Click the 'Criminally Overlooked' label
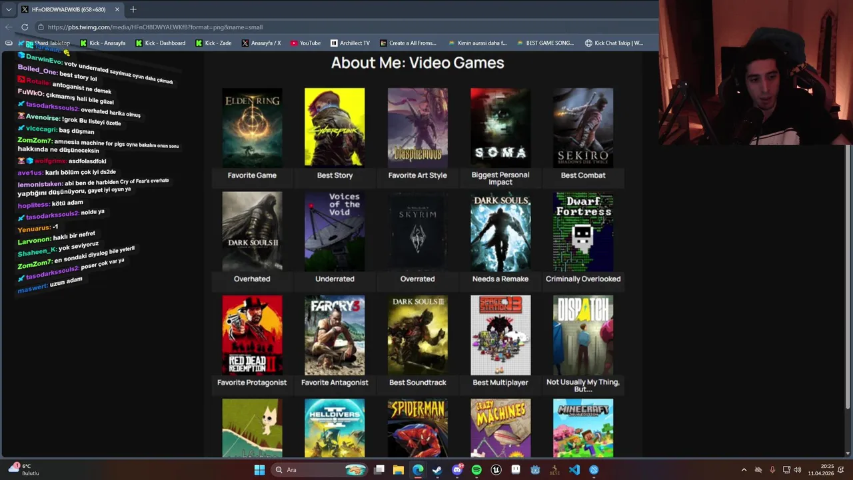The width and height of the screenshot is (853, 480). 583,279
